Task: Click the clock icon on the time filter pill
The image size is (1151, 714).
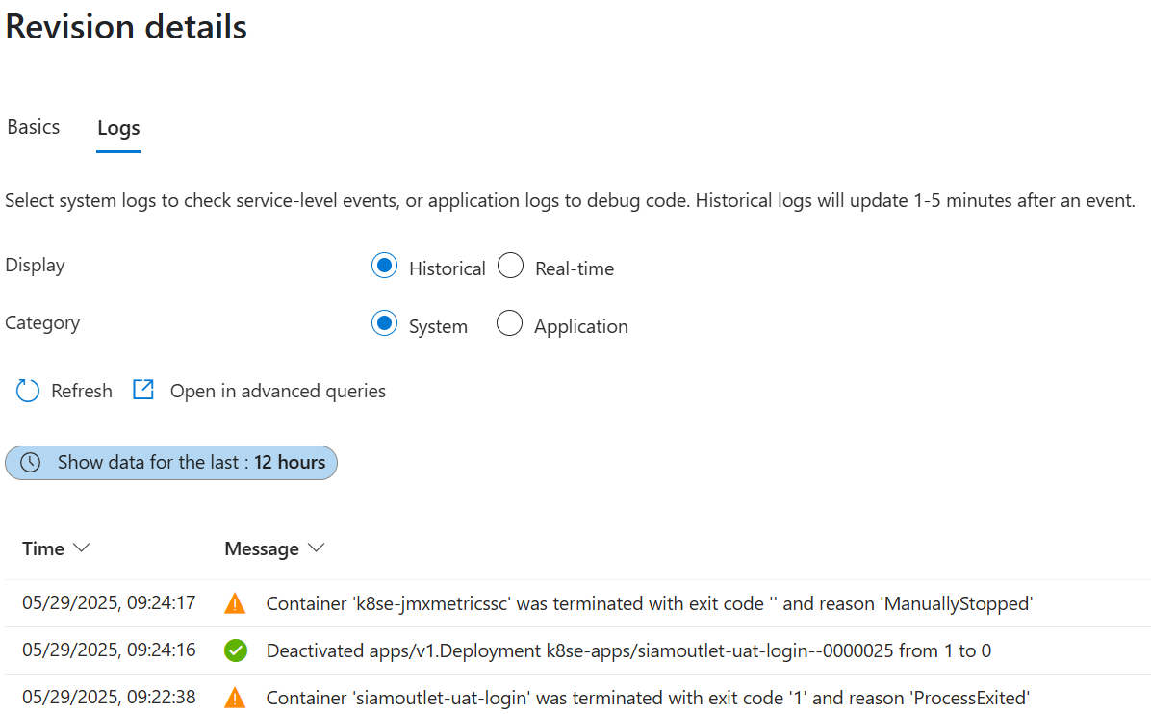Action: point(30,463)
